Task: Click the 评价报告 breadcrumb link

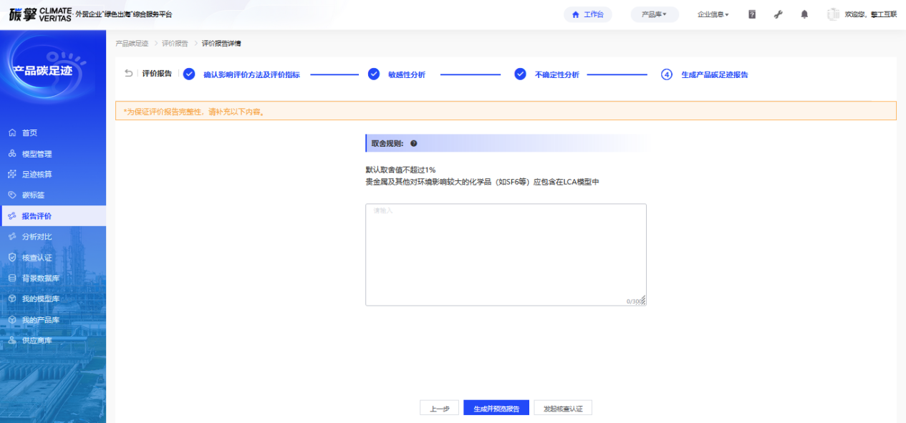Action: point(175,44)
